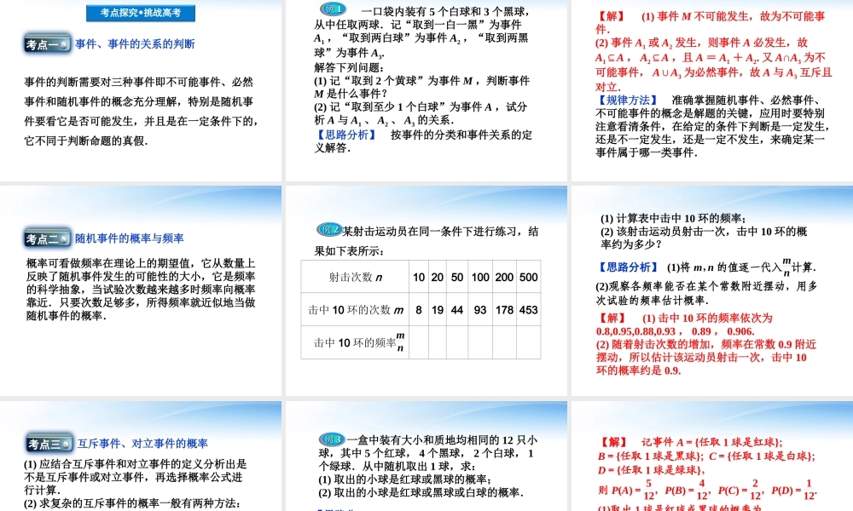Viewport: 853px width, 511px height.
Task: Click table cell with value 500
Action: pos(529,277)
